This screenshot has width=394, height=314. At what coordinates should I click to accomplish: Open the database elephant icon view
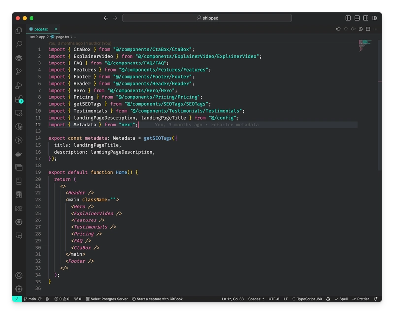tap(19, 195)
